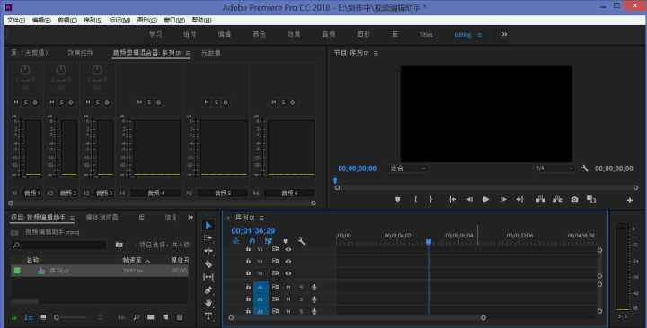
Task: Toggle V2 track eye visibility
Action: pyautogui.click(x=288, y=262)
